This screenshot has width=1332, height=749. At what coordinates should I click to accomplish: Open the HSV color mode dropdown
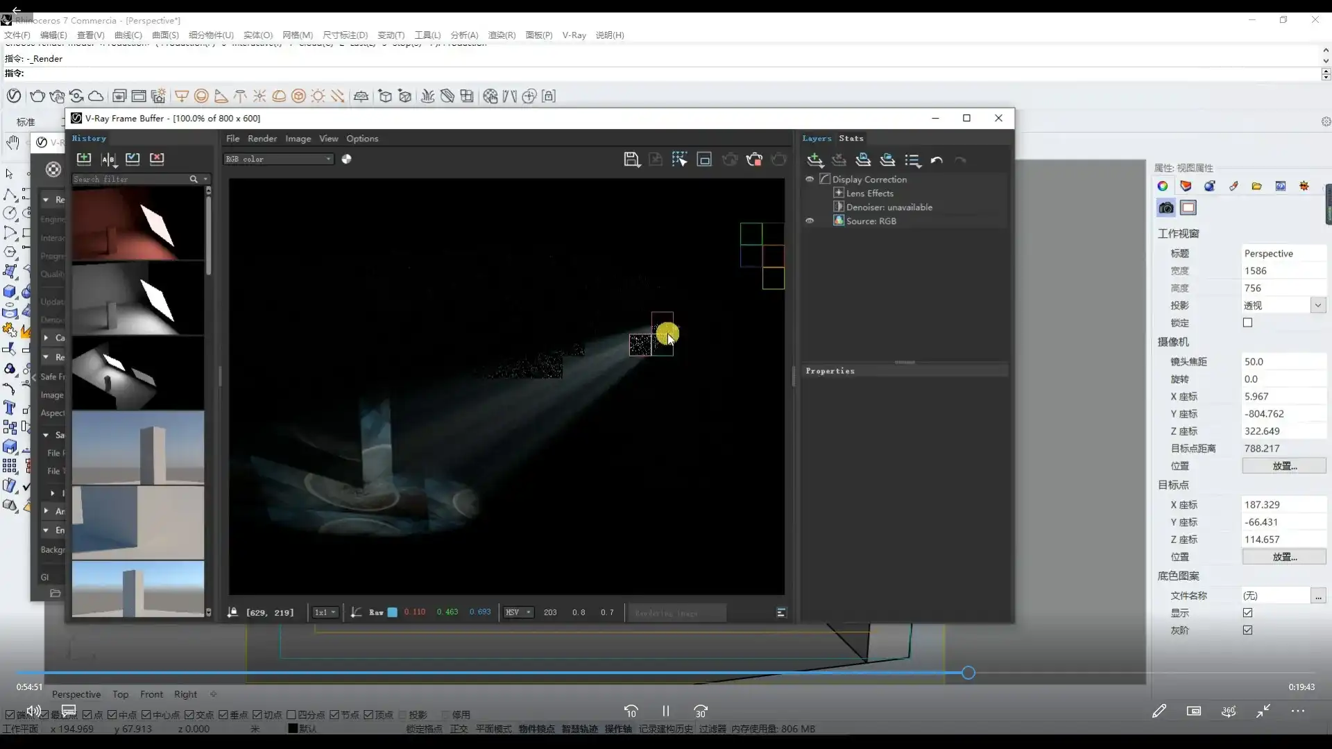(518, 612)
